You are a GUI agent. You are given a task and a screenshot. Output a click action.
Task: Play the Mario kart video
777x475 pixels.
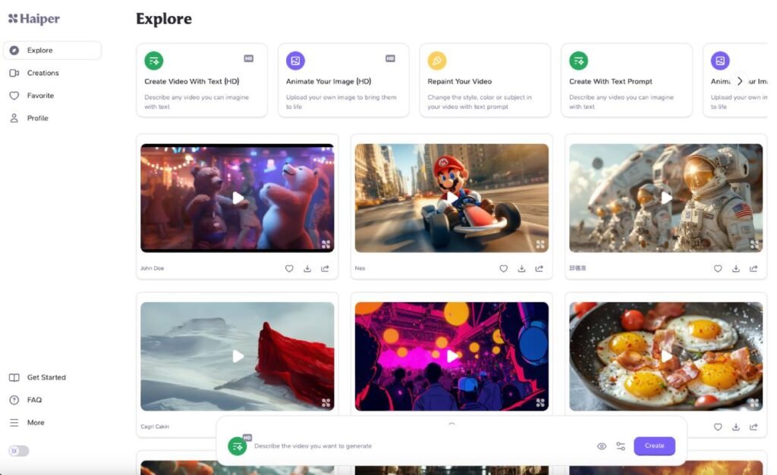click(x=452, y=198)
